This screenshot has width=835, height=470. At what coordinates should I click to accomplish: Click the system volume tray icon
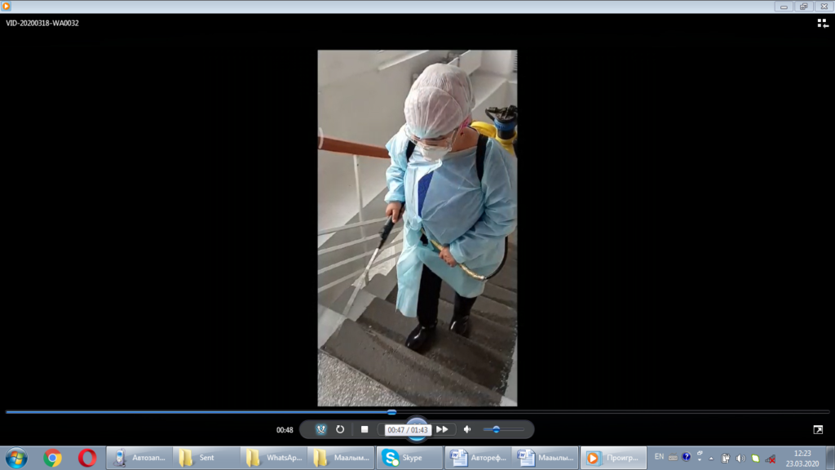740,459
